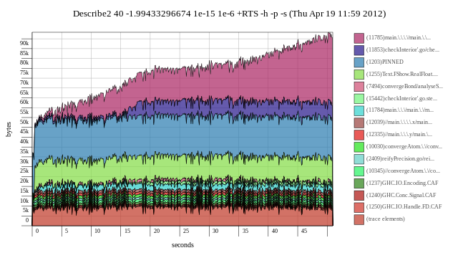This screenshot has width=458, height=258.
Task: Click the (12039)//main legend label
Action: point(399,122)
